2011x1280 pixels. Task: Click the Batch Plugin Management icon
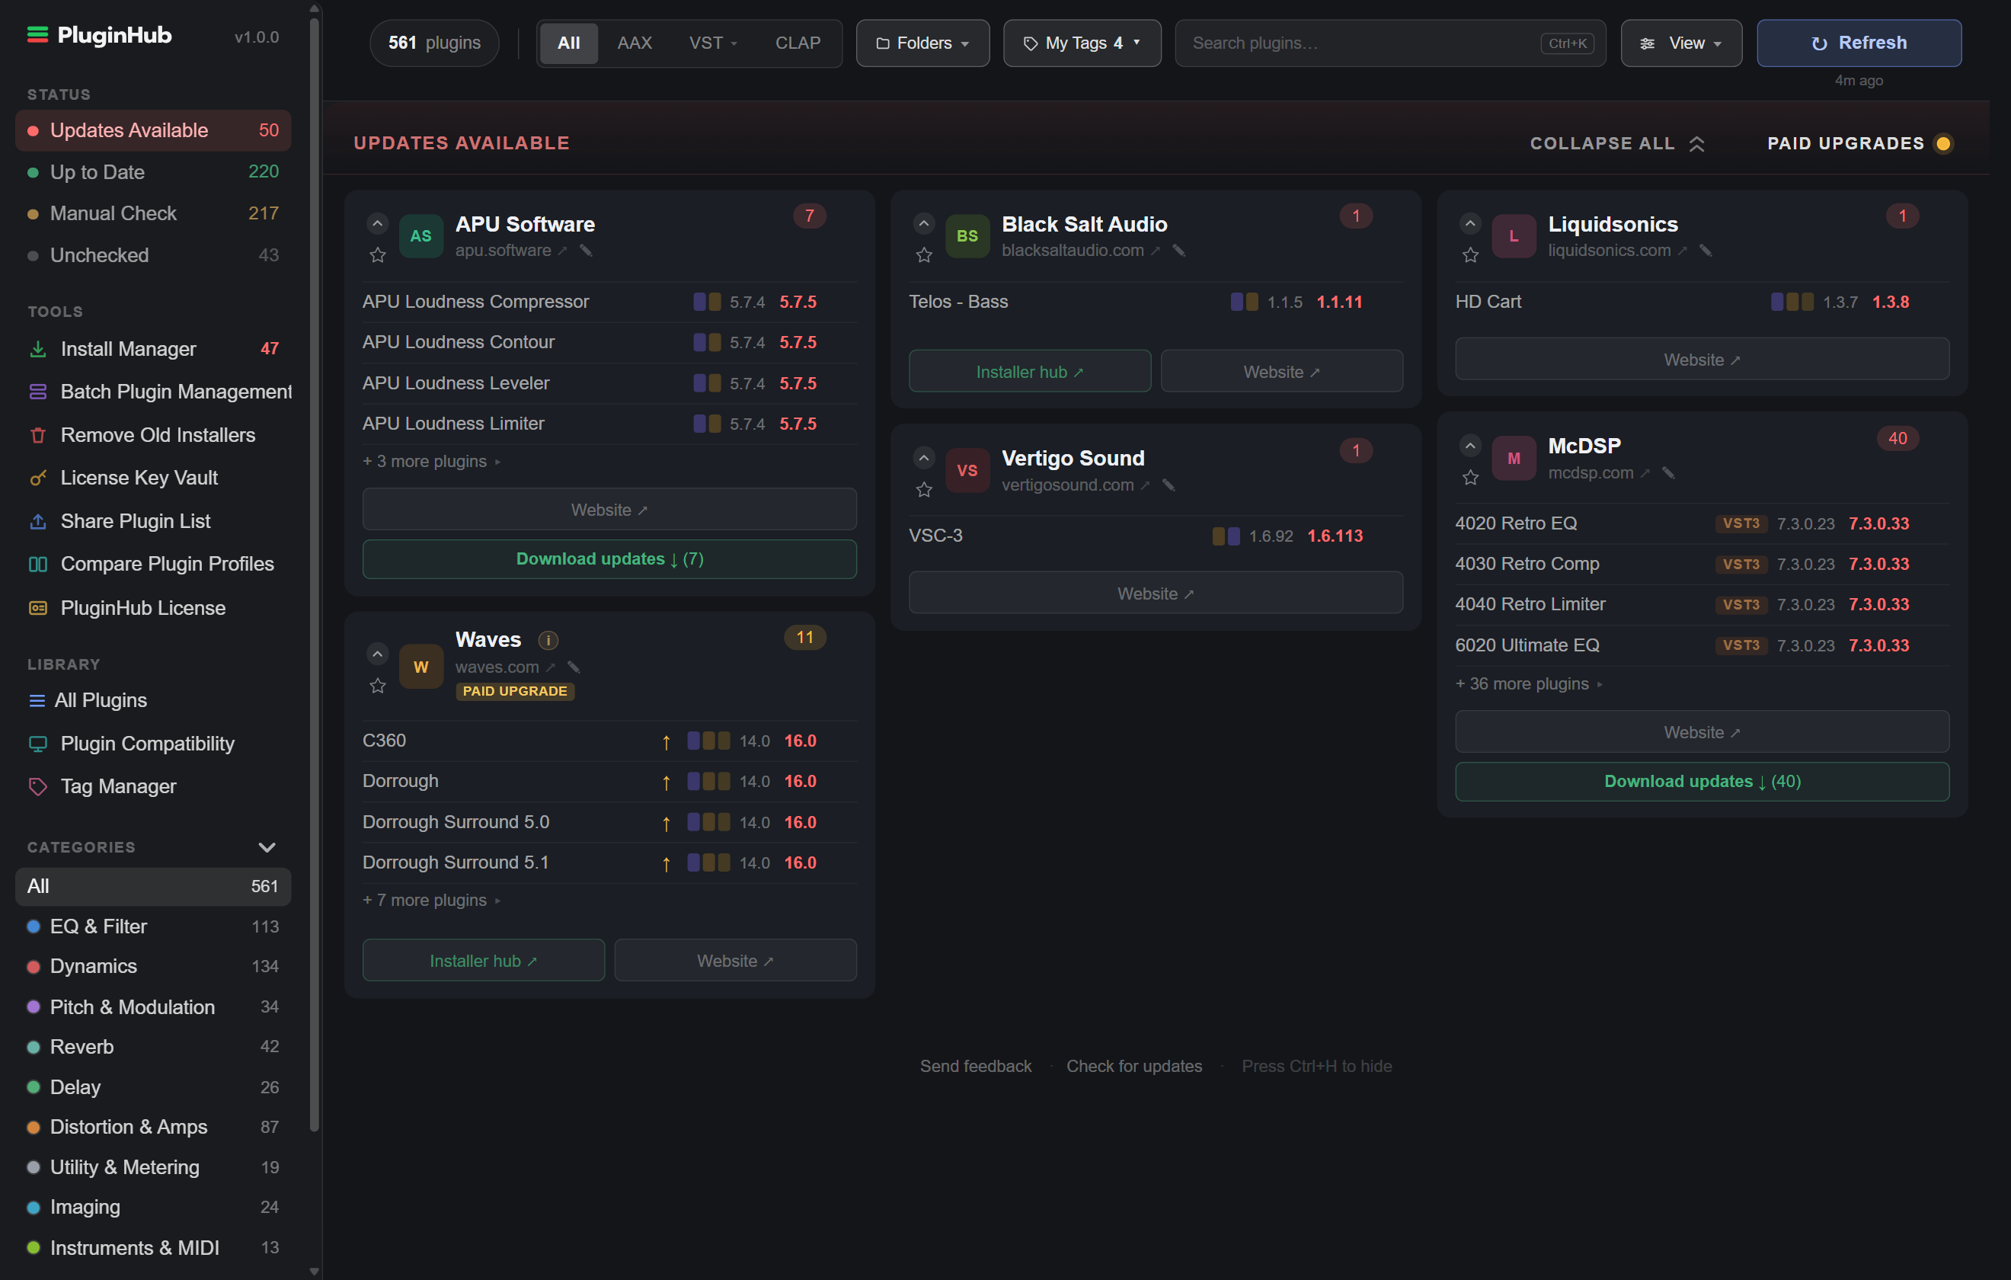(37, 391)
